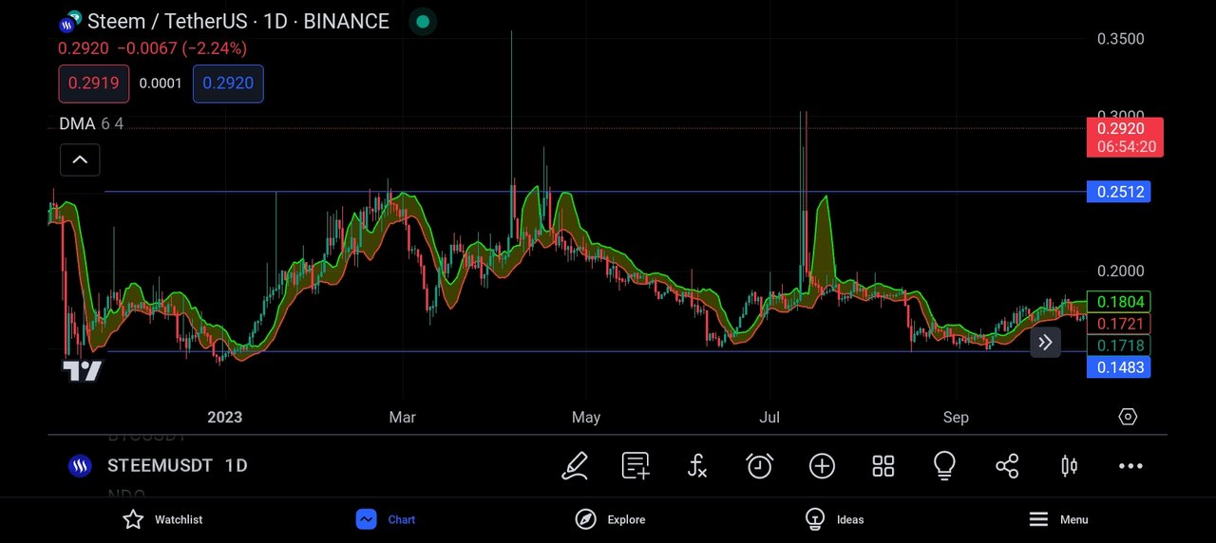The image size is (1216, 543).
Task: Select the Chart tab
Action: click(386, 519)
